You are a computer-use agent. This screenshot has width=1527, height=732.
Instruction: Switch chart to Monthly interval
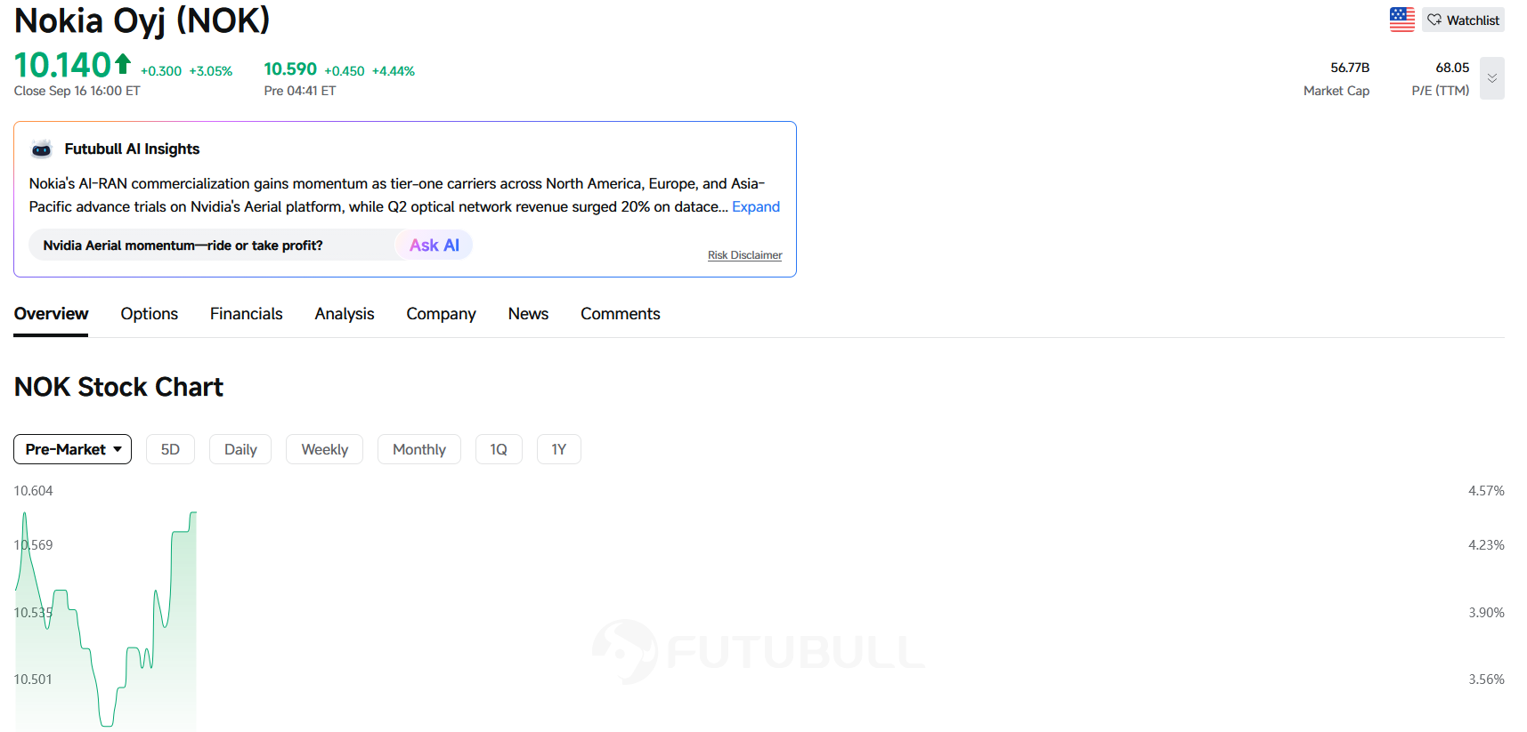click(x=418, y=449)
